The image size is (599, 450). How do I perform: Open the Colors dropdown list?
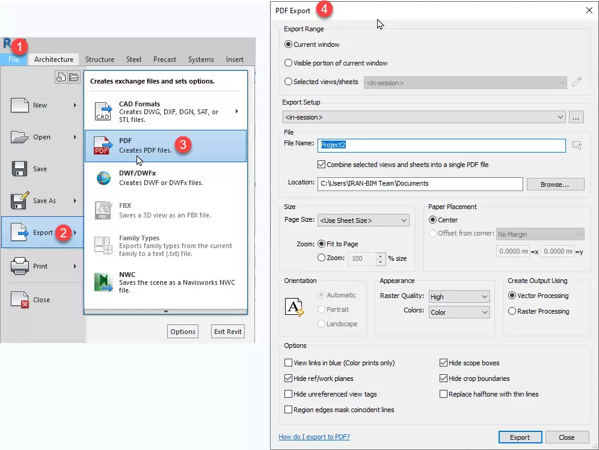(459, 312)
